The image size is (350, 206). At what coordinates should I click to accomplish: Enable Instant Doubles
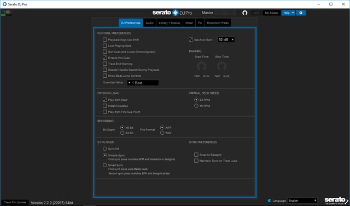pyautogui.click(x=104, y=106)
